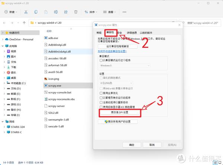Screen dimensions: 223x165
Task: Click Run compatibility troubleshooter button
Action: click(x=117, y=46)
